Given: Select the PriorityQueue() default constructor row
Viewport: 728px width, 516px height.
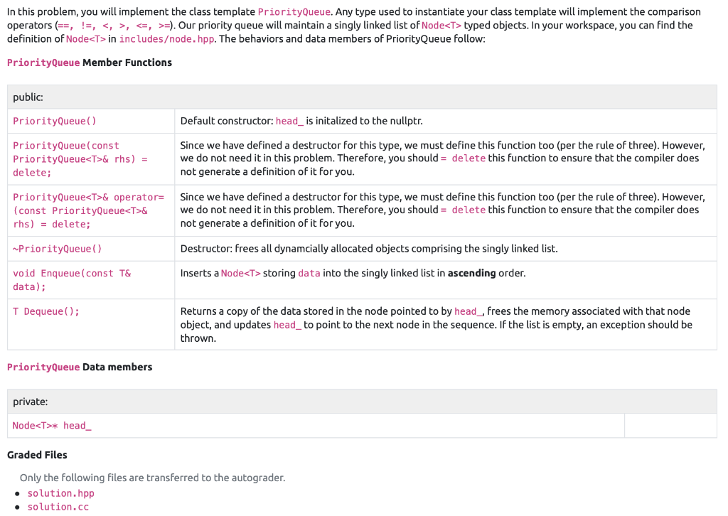Looking at the screenshot, I should [54, 121].
